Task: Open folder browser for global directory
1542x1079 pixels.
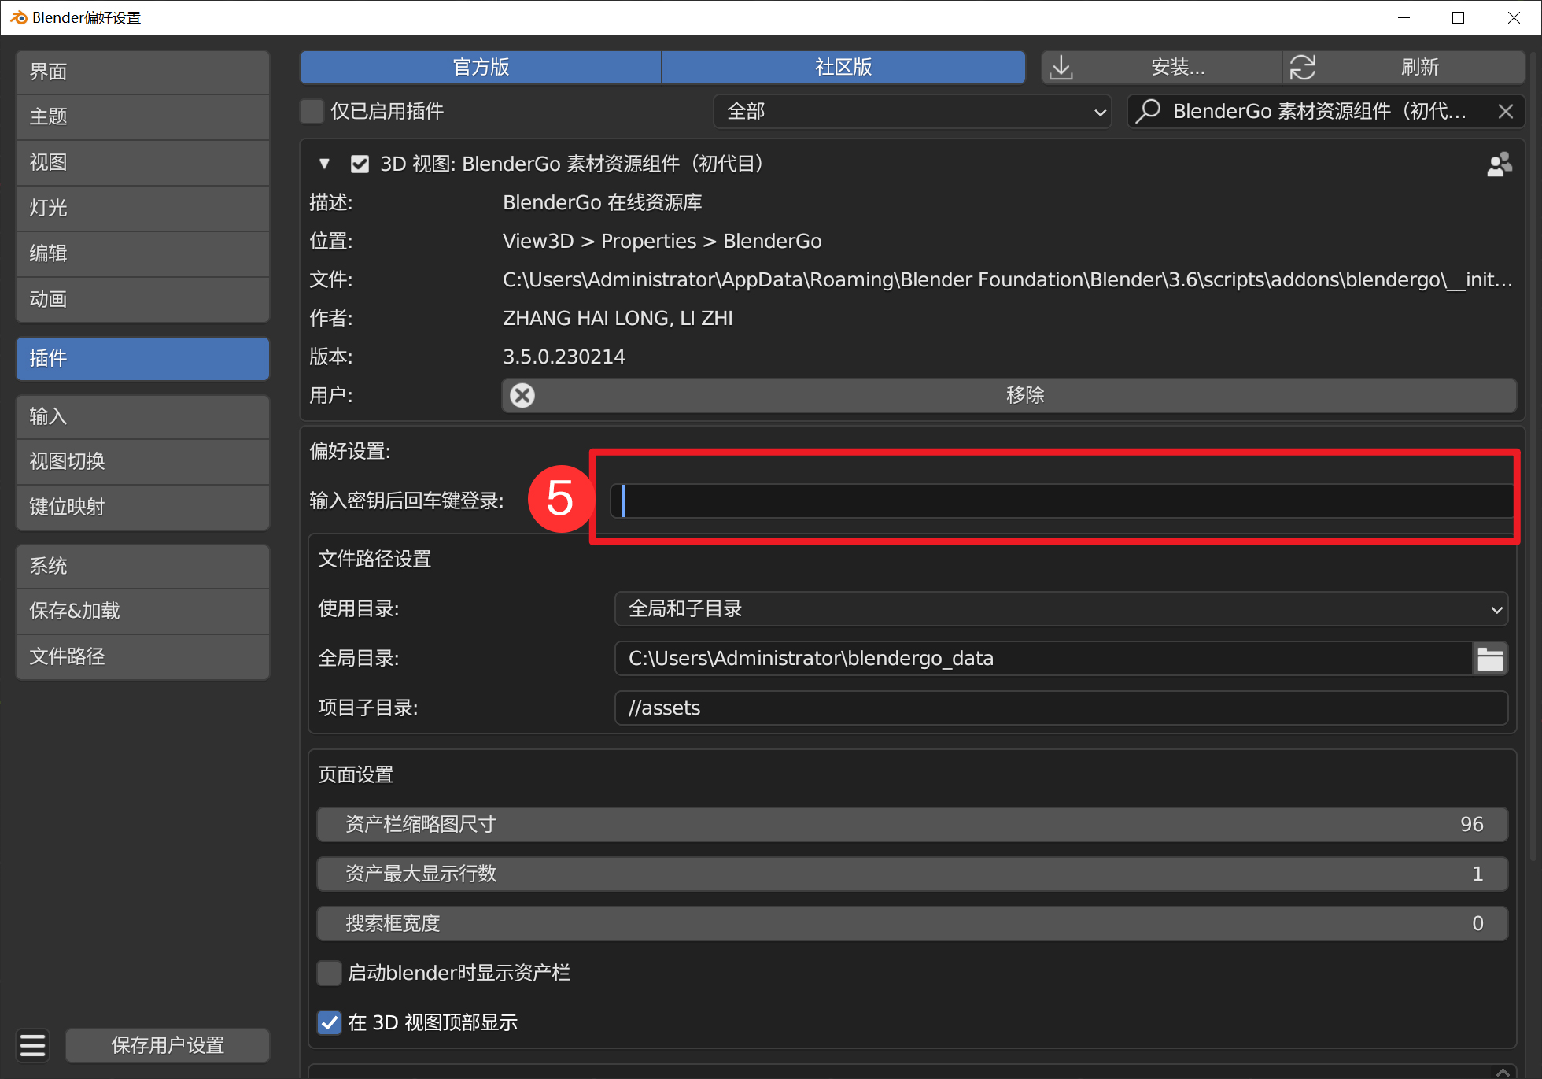Action: pos(1490,658)
